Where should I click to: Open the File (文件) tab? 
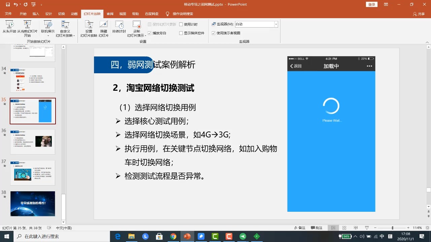[8, 14]
